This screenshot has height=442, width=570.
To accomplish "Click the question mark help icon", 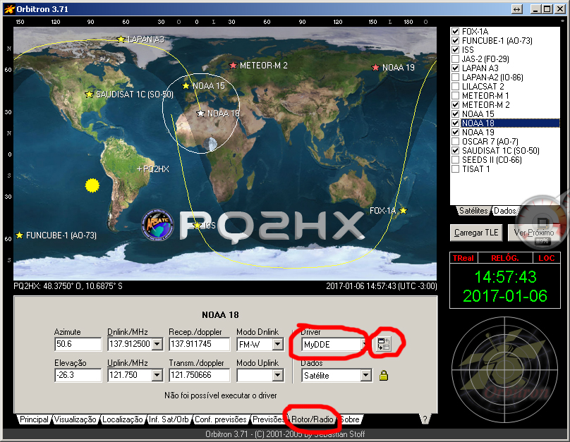I will (x=425, y=419).
